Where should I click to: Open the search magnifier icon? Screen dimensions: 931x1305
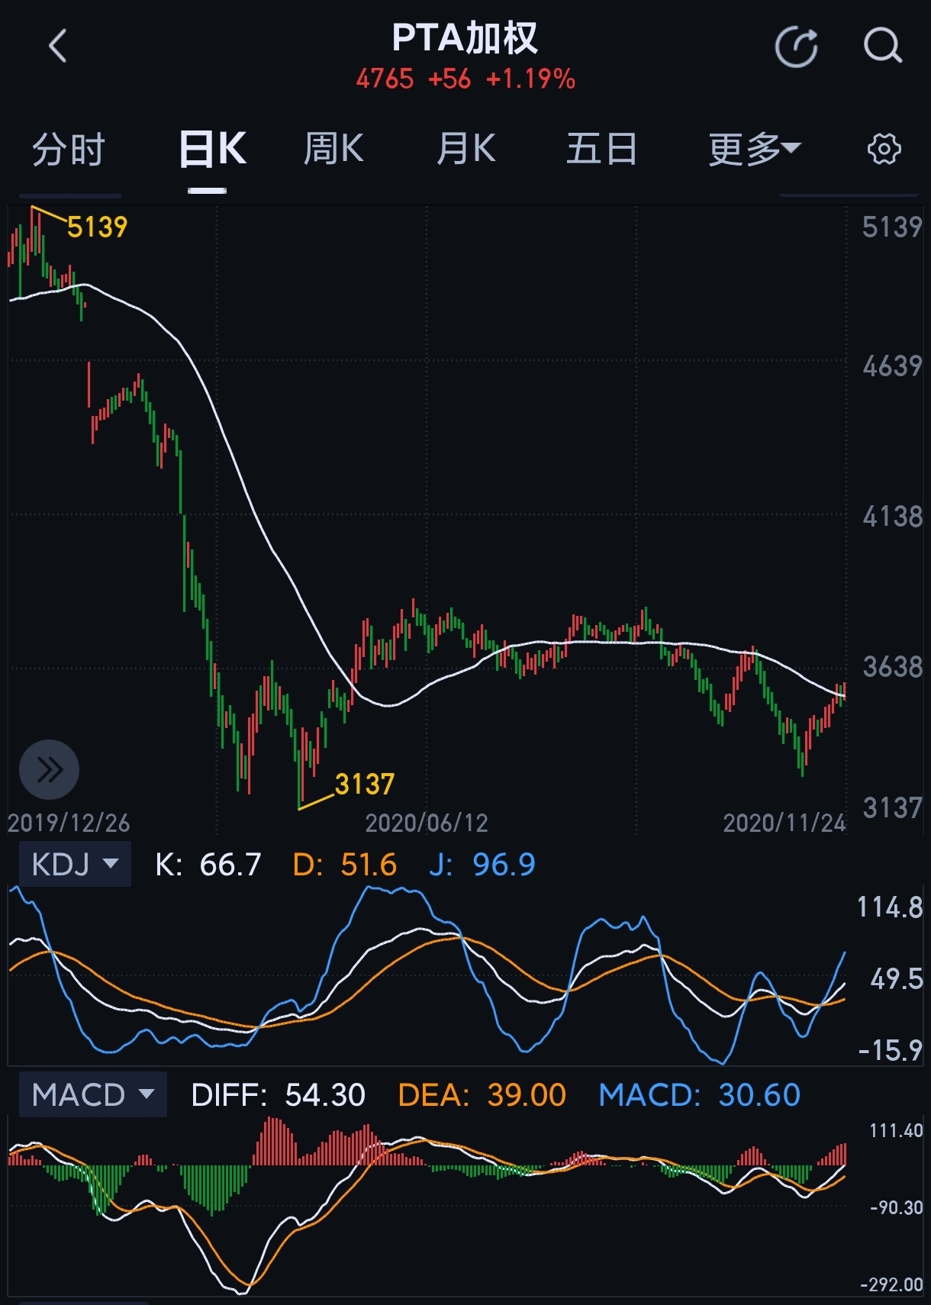click(883, 46)
